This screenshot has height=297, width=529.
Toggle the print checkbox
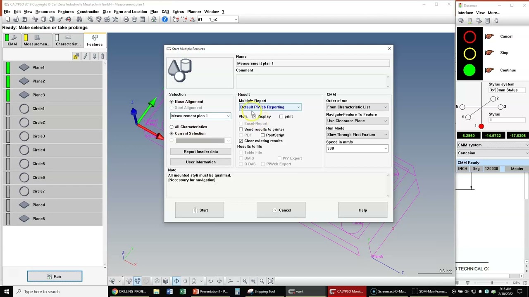[281, 116]
